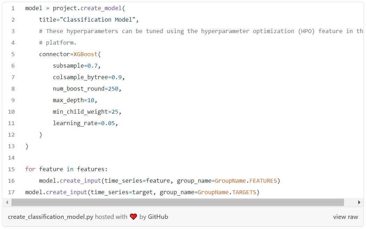The image size is (367, 229).
Task: Select line number 15 in the gutter
Action: 11,169
